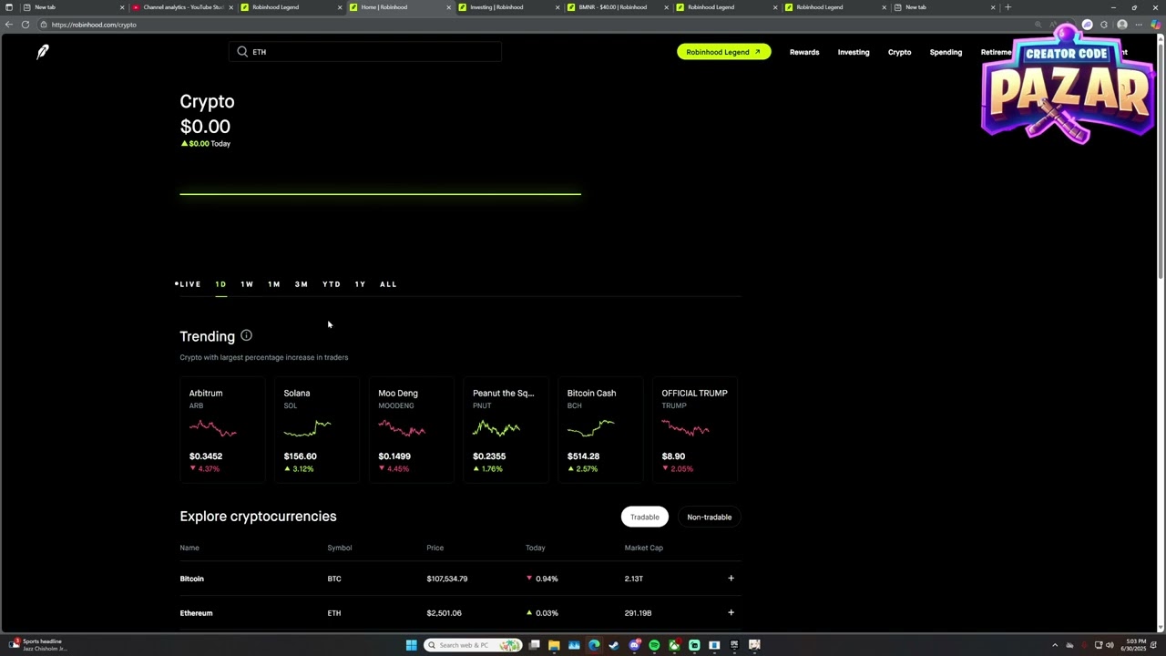Open the Spending menu item
Viewport: 1166px width, 656px height.
click(946, 52)
